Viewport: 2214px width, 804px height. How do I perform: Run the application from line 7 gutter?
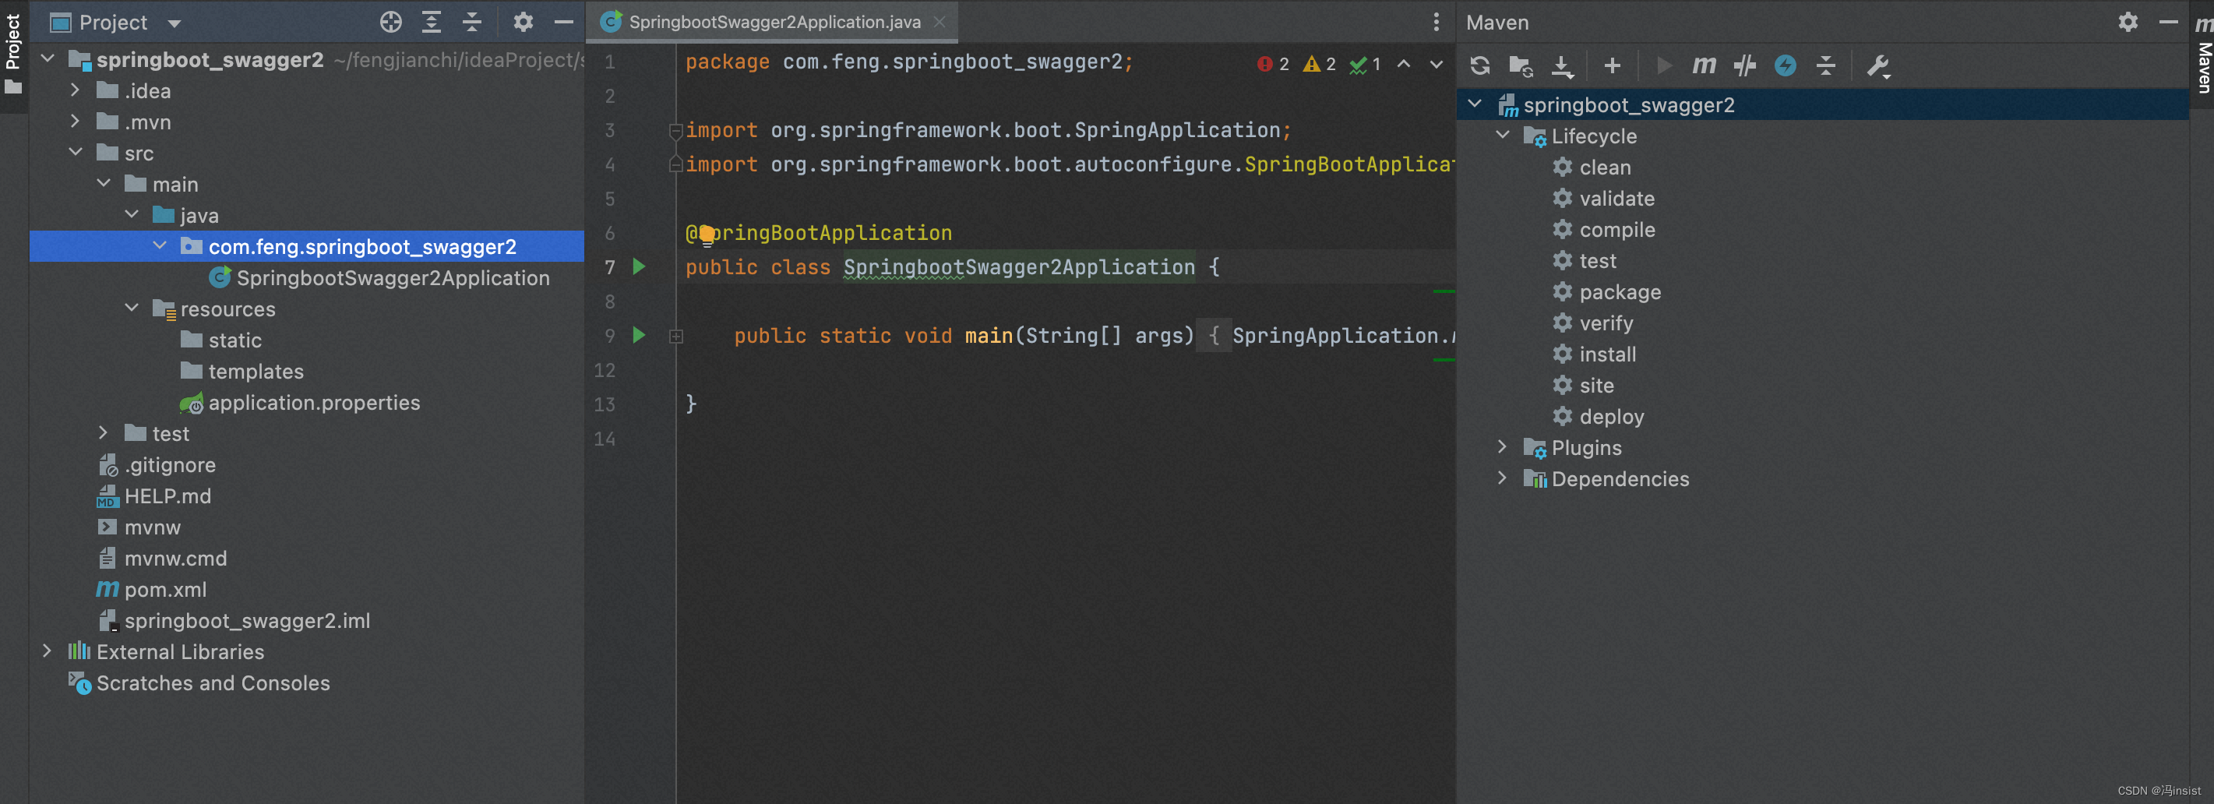pos(638,267)
